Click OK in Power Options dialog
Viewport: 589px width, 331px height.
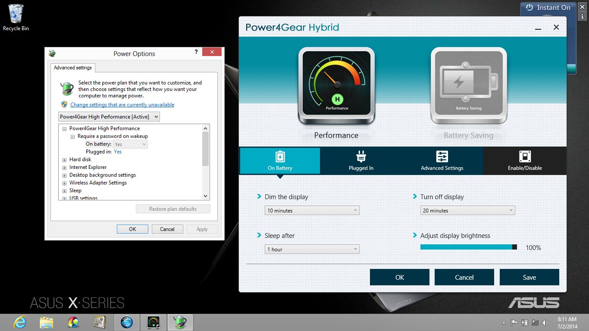pos(132,229)
